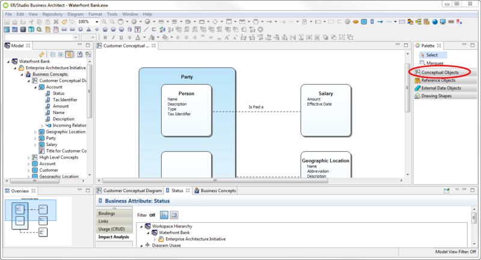Click the orange ellipse tool icon
481x260 pixels.
(x=355, y=22)
